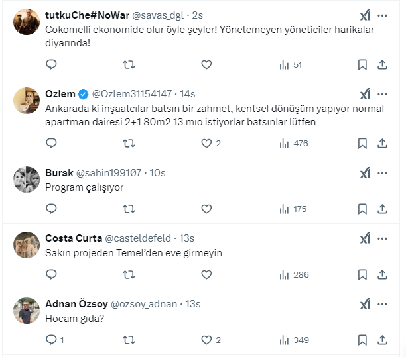Retweet Ozlem's tweet about Ankara
Image resolution: width=406 pixels, height=357 pixels.
[129, 143]
